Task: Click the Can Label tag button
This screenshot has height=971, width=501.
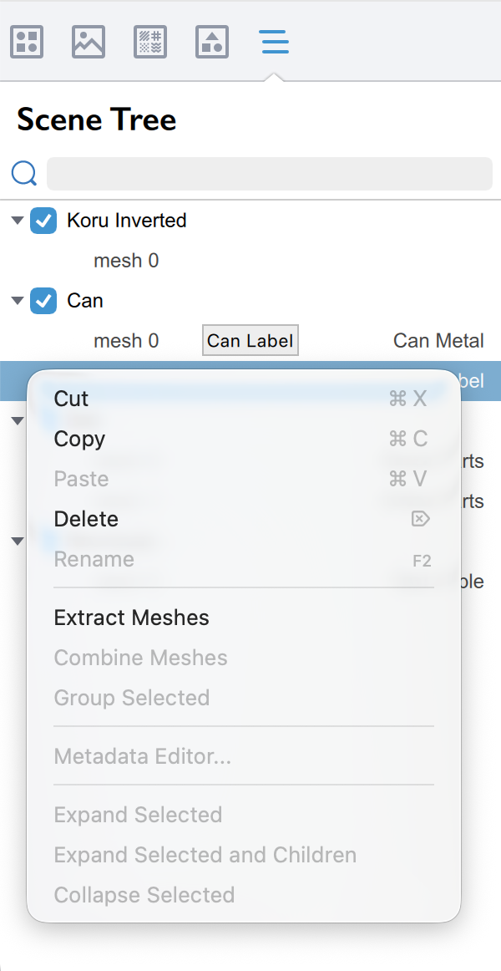Action: pos(250,340)
